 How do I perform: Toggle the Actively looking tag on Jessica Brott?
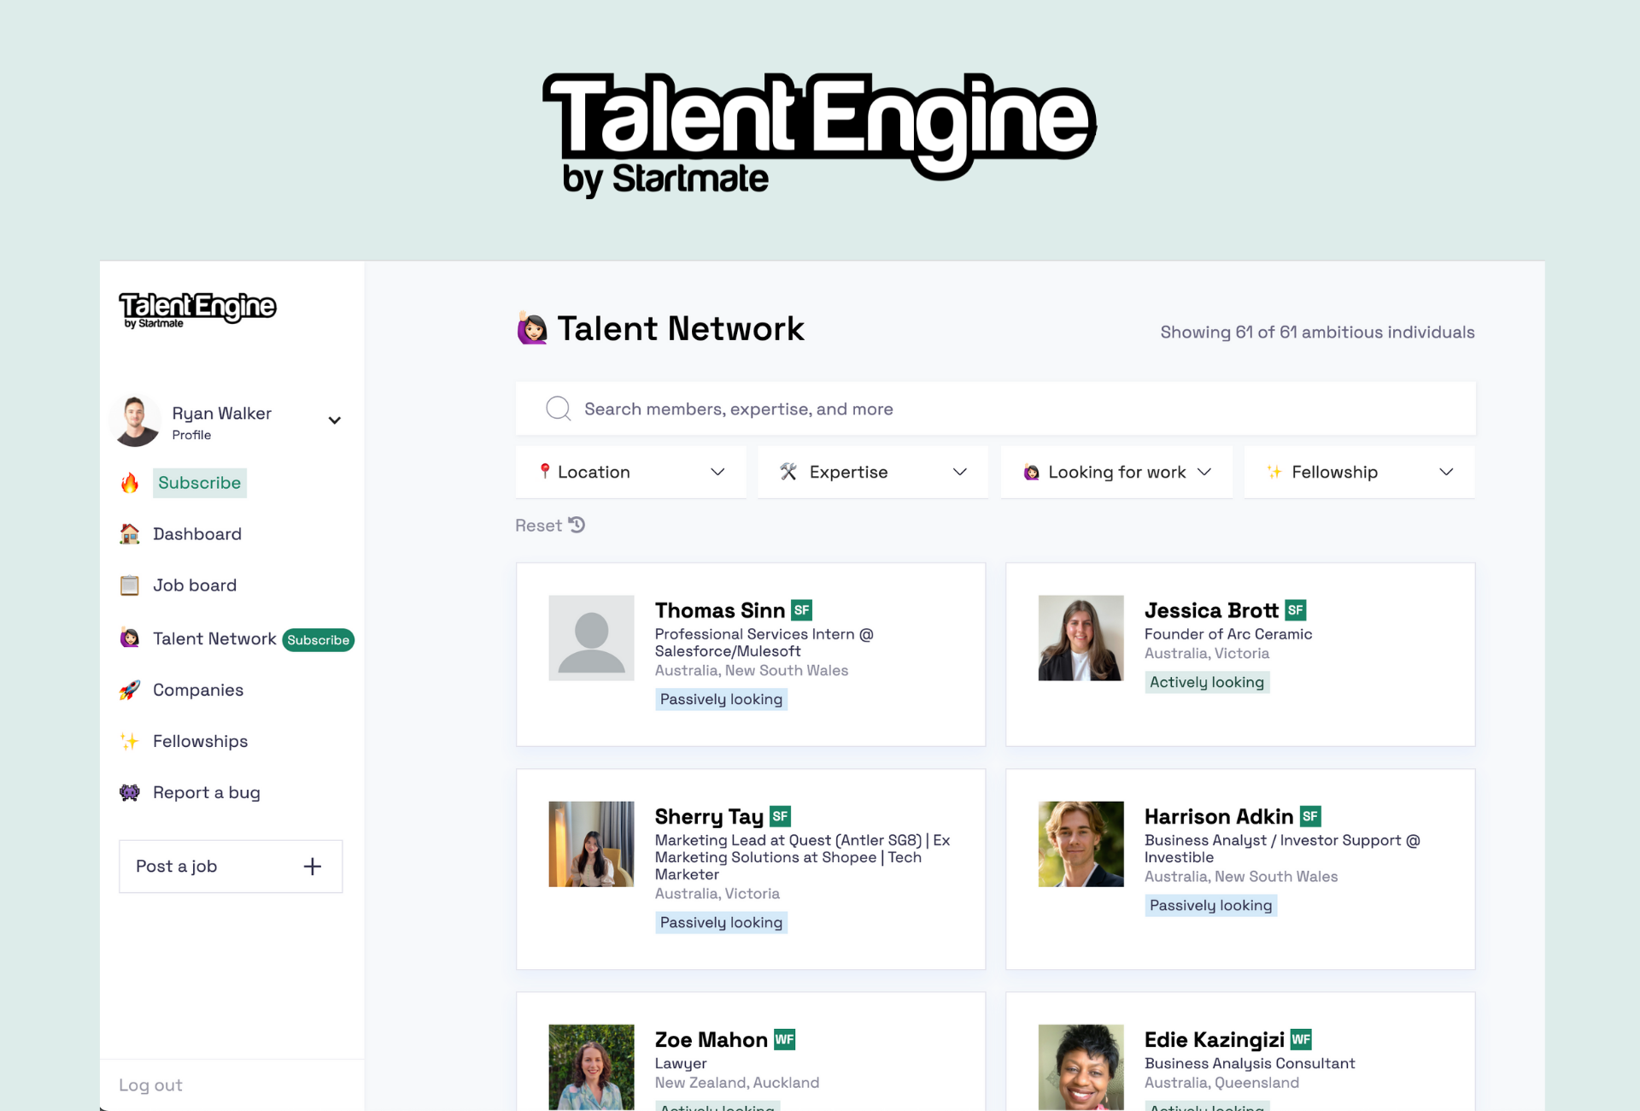pyautogui.click(x=1207, y=682)
